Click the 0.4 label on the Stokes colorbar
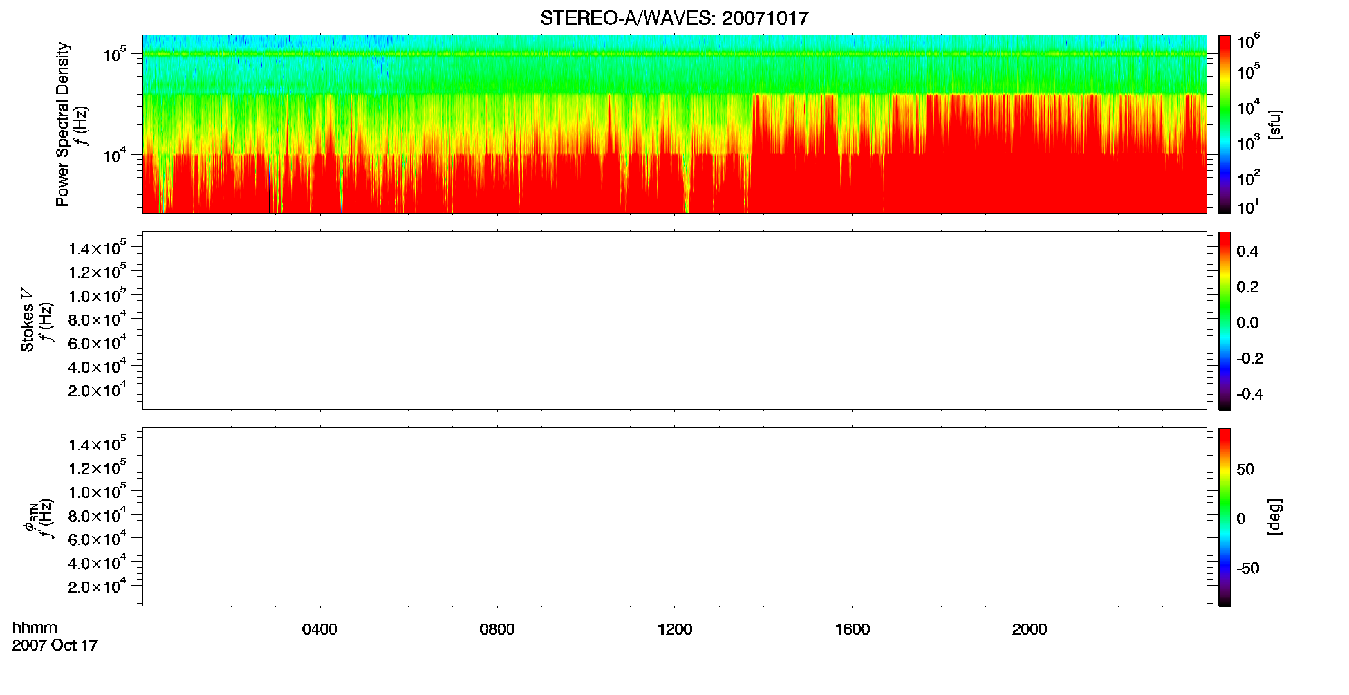The height and width of the screenshot is (695, 1349). (x=1247, y=251)
